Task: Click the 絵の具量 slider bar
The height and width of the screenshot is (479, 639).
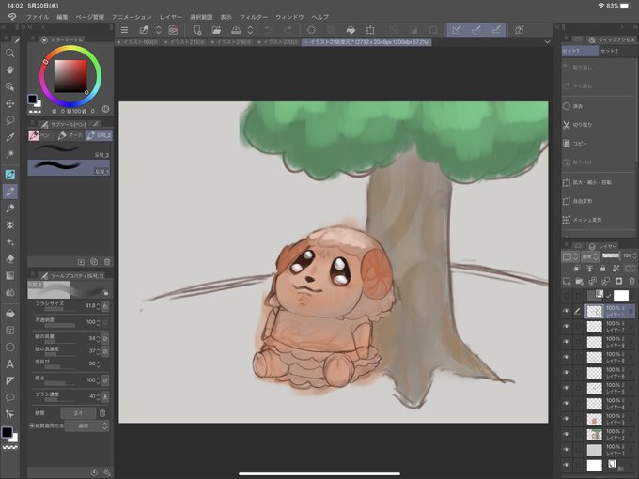Action: [60, 342]
